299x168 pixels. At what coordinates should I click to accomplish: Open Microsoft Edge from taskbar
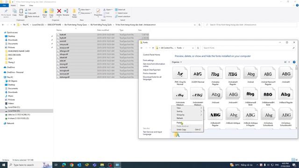pyautogui.click(x=64, y=165)
